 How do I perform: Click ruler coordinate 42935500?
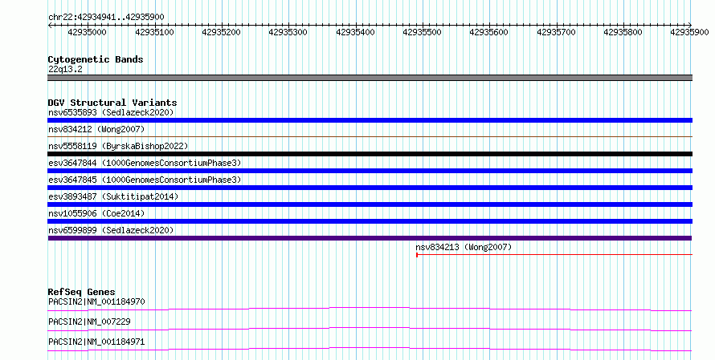pos(422,32)
